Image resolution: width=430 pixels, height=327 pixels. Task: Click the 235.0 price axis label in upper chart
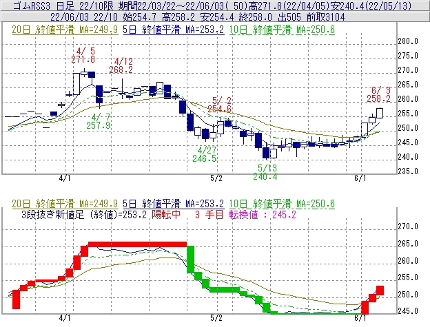tap(408, 171)
